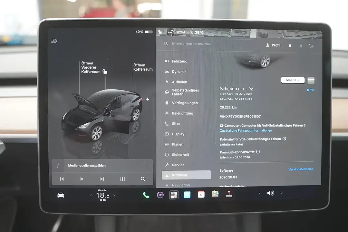Open the arcade joystick app in dock

pyautogui.click(x=229, y=194)
